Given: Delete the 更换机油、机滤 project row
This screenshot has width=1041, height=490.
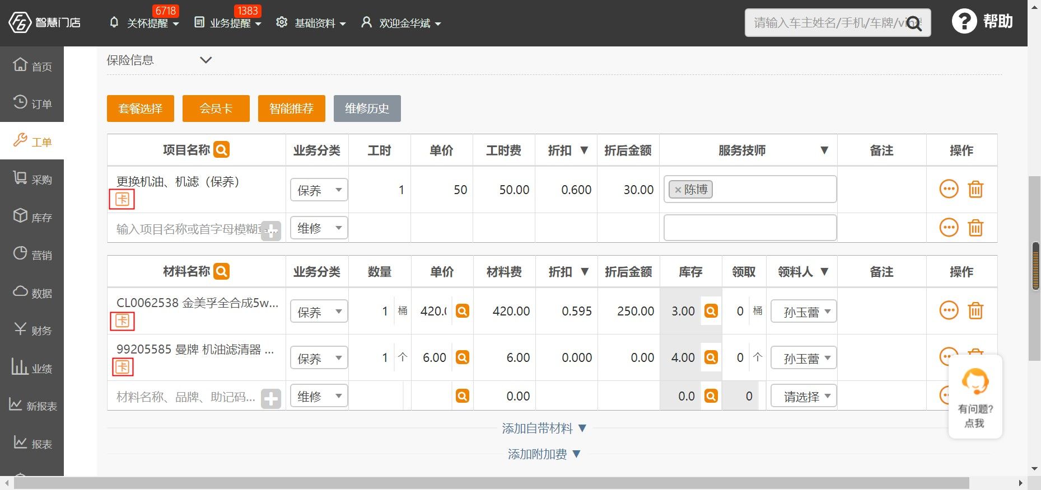Looking at the screenshot, I should coord(975,189).
